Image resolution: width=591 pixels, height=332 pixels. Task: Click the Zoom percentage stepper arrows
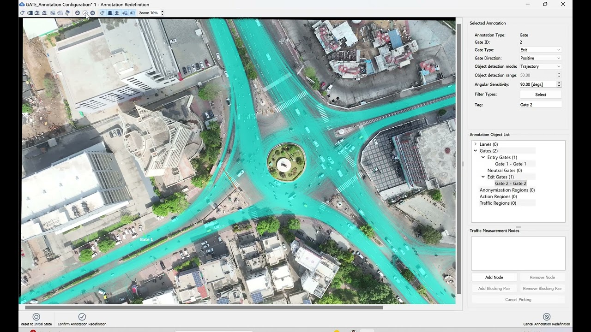[x=162, y=13]
